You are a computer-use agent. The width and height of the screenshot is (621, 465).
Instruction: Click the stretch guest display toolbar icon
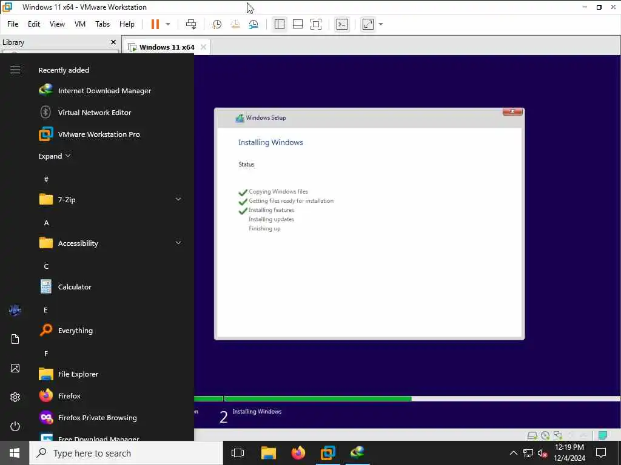pos(368,24)
